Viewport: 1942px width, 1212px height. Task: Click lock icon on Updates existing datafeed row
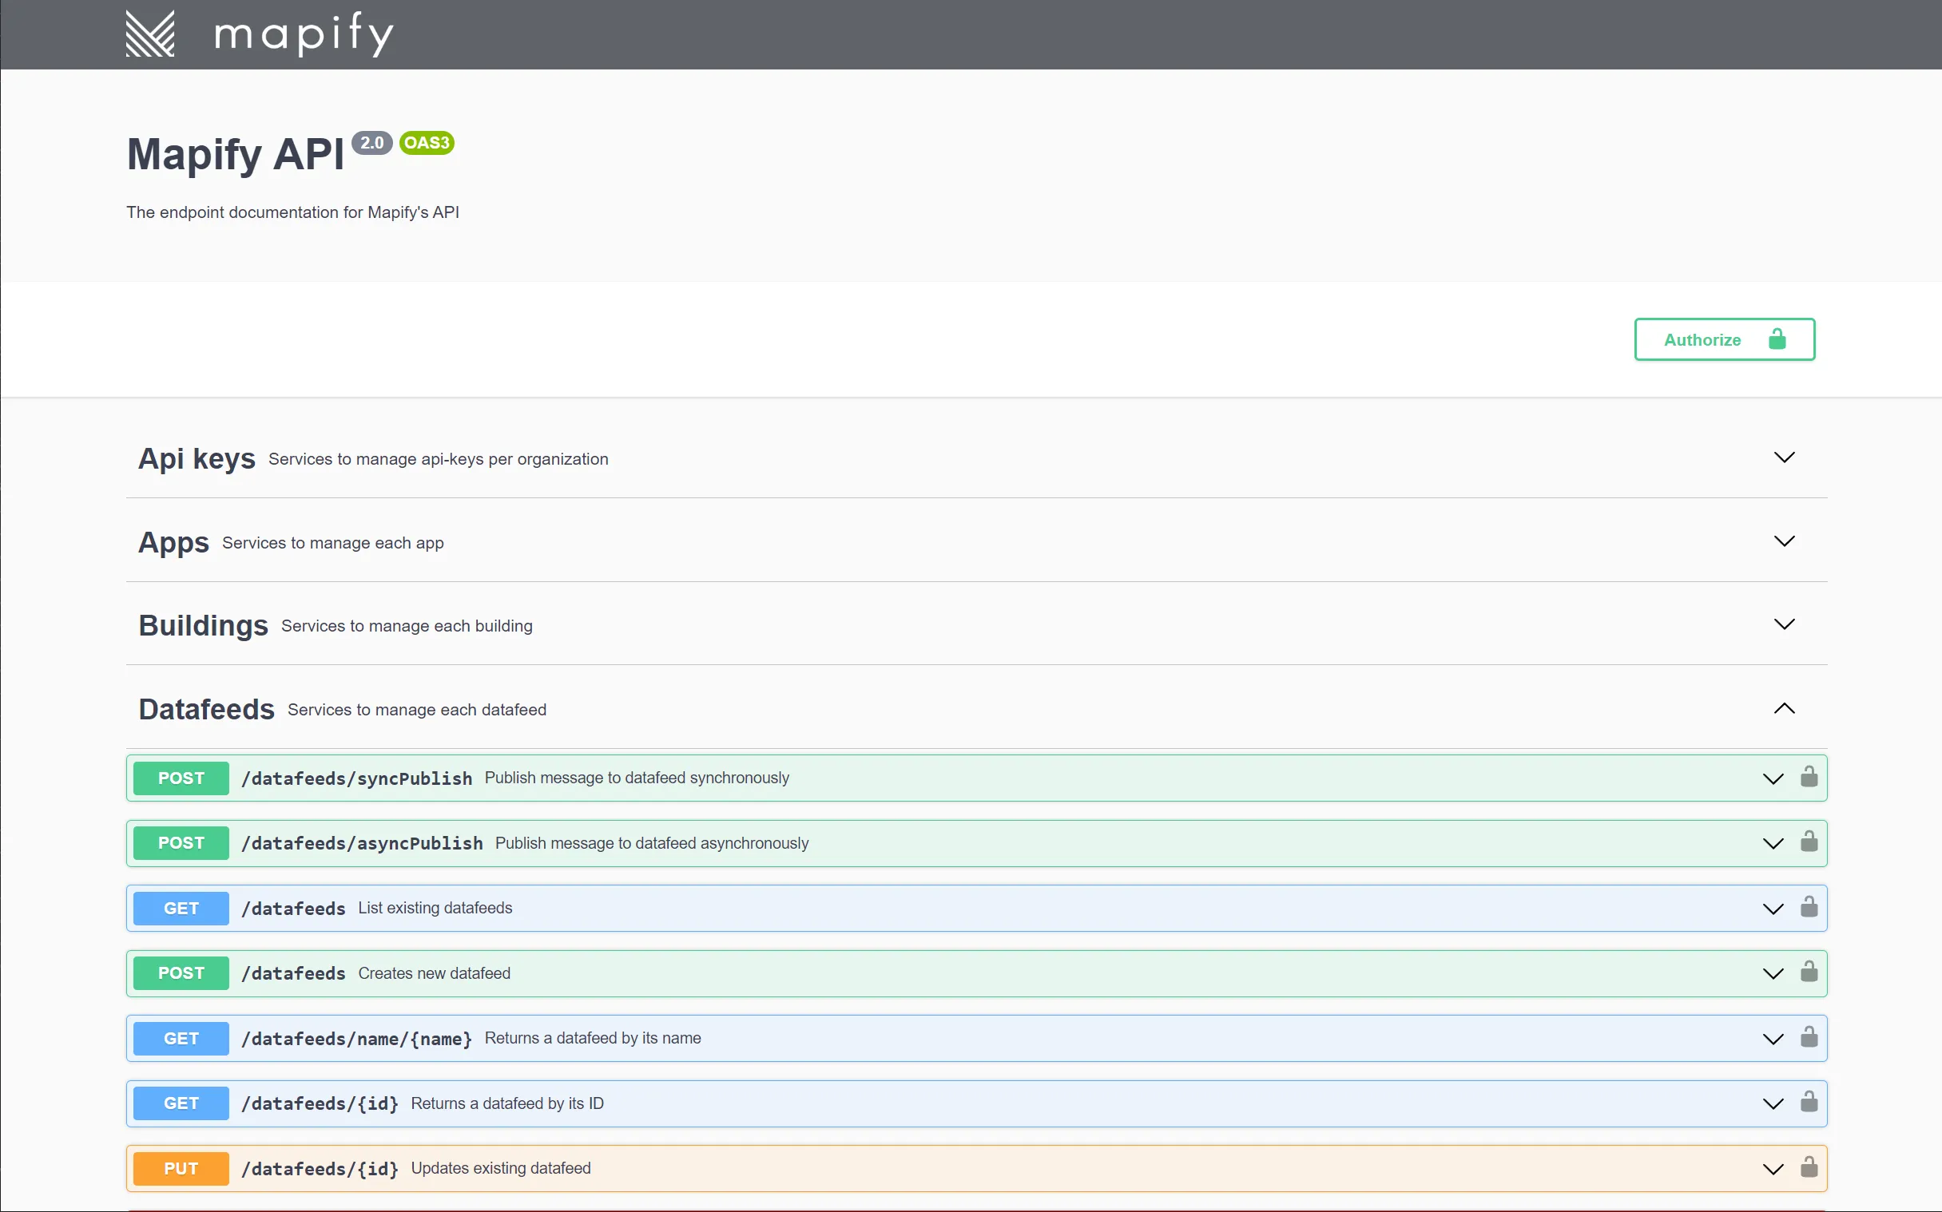point(1808,1167)
